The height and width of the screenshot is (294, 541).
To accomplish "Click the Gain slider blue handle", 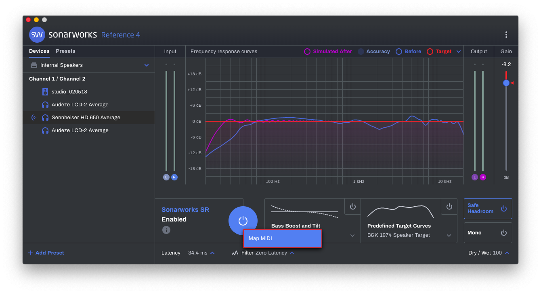I will [506, 83].
